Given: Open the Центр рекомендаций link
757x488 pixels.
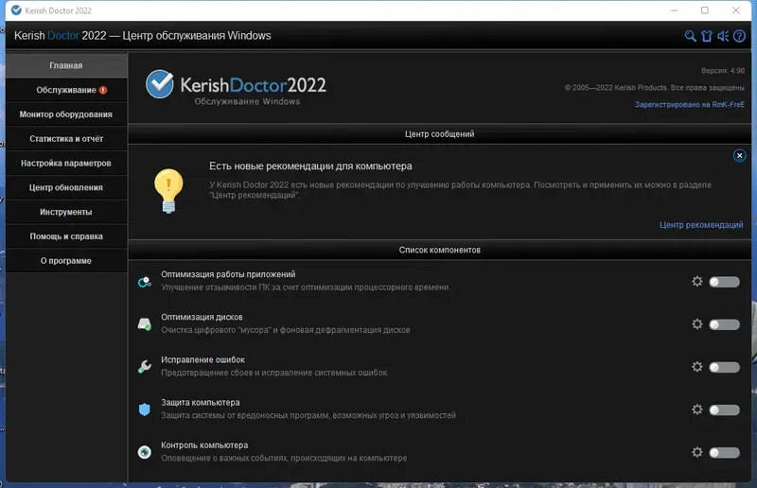Looking at the screenshot, I should (701, 225).
